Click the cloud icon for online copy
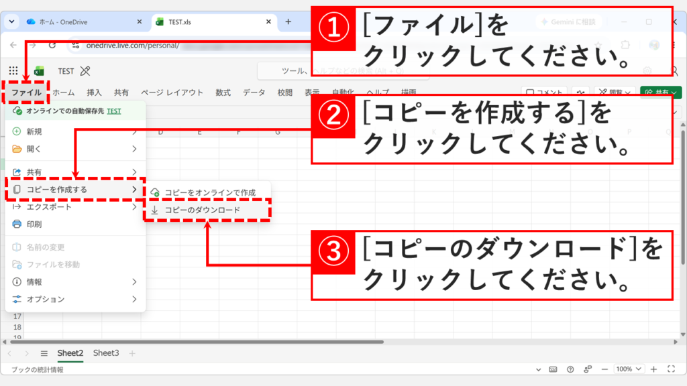687x386 pixels. coord(155,192)
